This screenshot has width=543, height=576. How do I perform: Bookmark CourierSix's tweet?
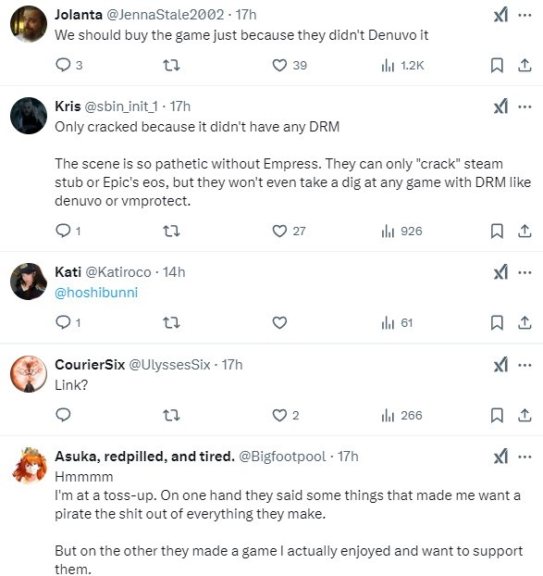[x=497, y=416]
